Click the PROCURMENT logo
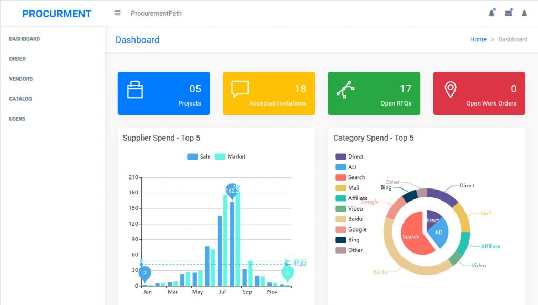This screenshot has width=538, height=305. tap(57, 13)
